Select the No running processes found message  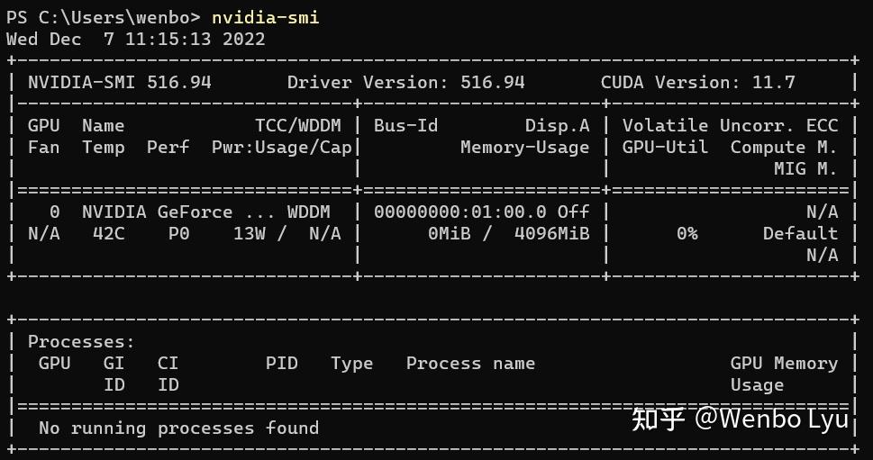click(x=178, y=428)
